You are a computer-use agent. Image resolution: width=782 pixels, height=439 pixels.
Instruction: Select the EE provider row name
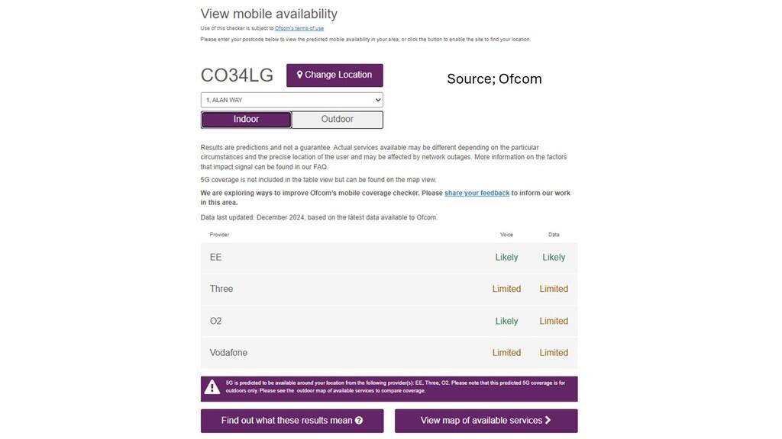click(216, 258)
